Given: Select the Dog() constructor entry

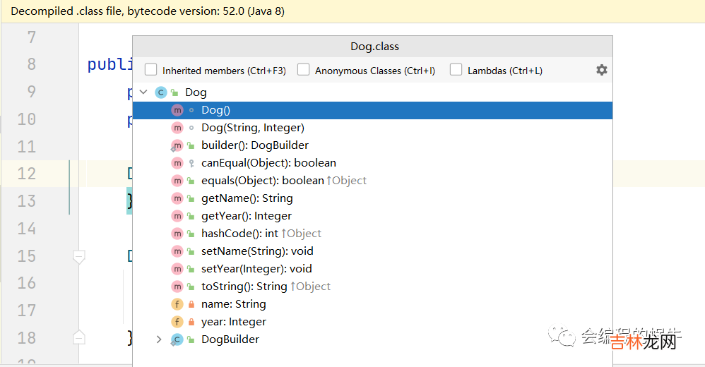Looking at the screenshot, I should (215, 110).
